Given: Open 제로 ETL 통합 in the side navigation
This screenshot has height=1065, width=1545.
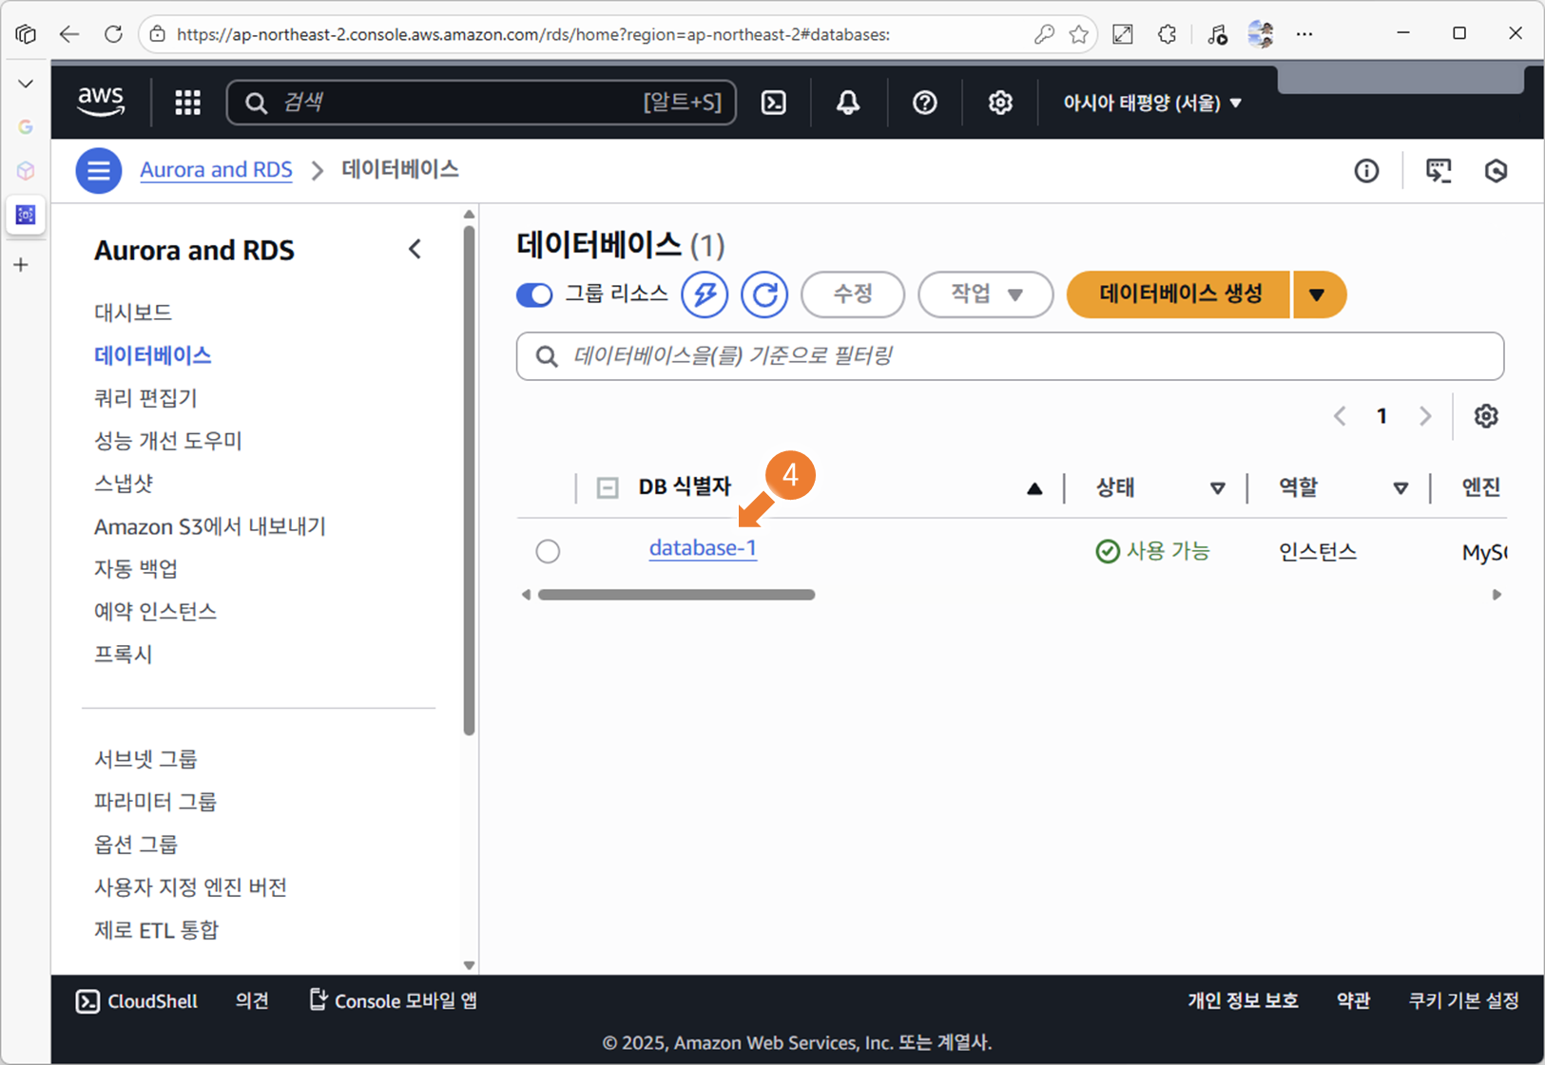Looking at the screenshot, I should pos(156,930).
